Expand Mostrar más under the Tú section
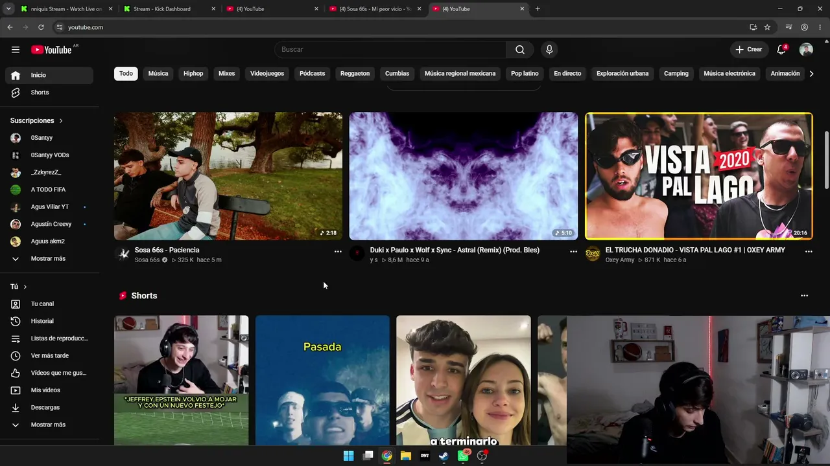 point(49,425)
